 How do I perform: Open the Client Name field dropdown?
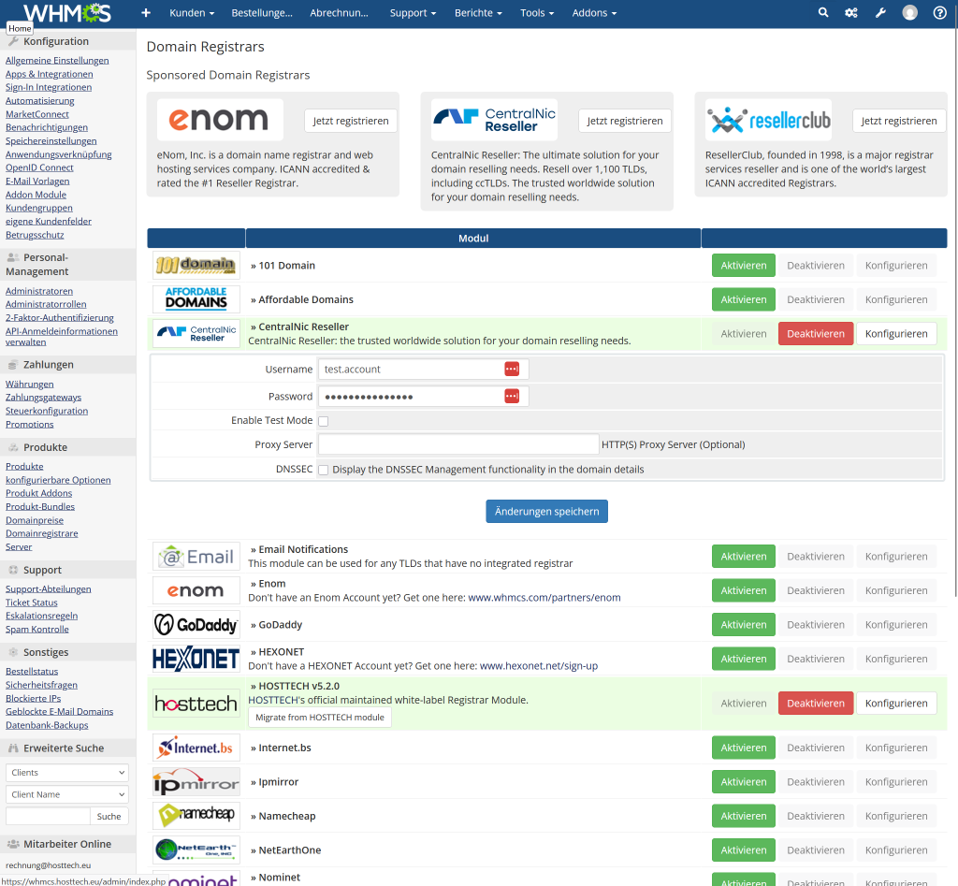[67, 794]
